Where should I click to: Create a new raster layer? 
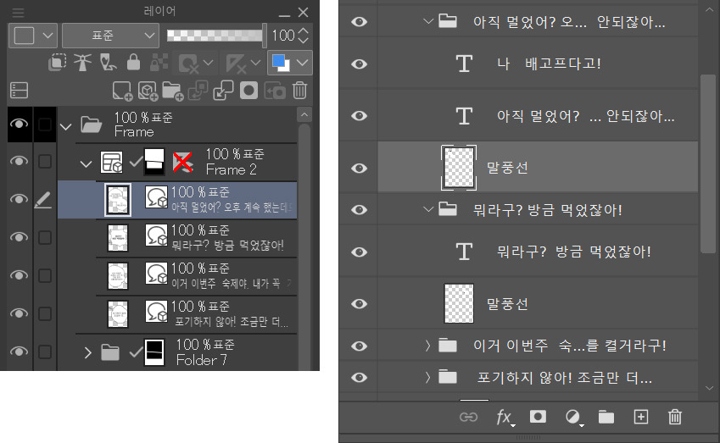pos(123,91)
